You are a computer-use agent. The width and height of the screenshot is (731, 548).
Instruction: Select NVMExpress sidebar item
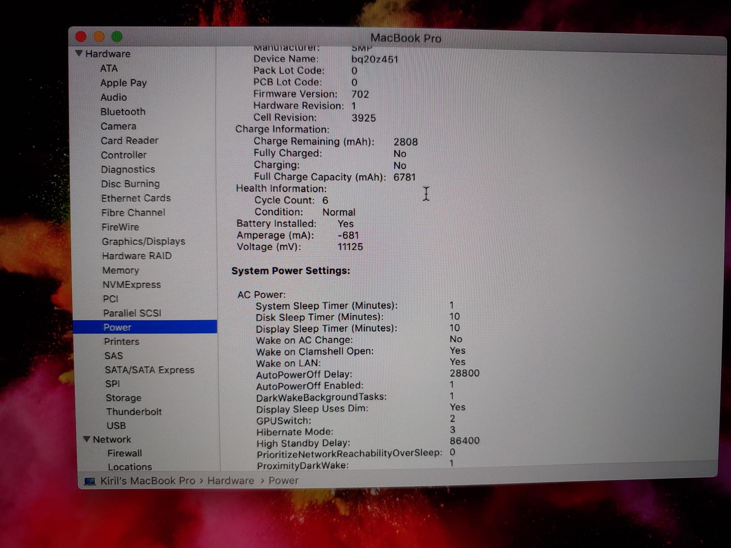point(131,285)
